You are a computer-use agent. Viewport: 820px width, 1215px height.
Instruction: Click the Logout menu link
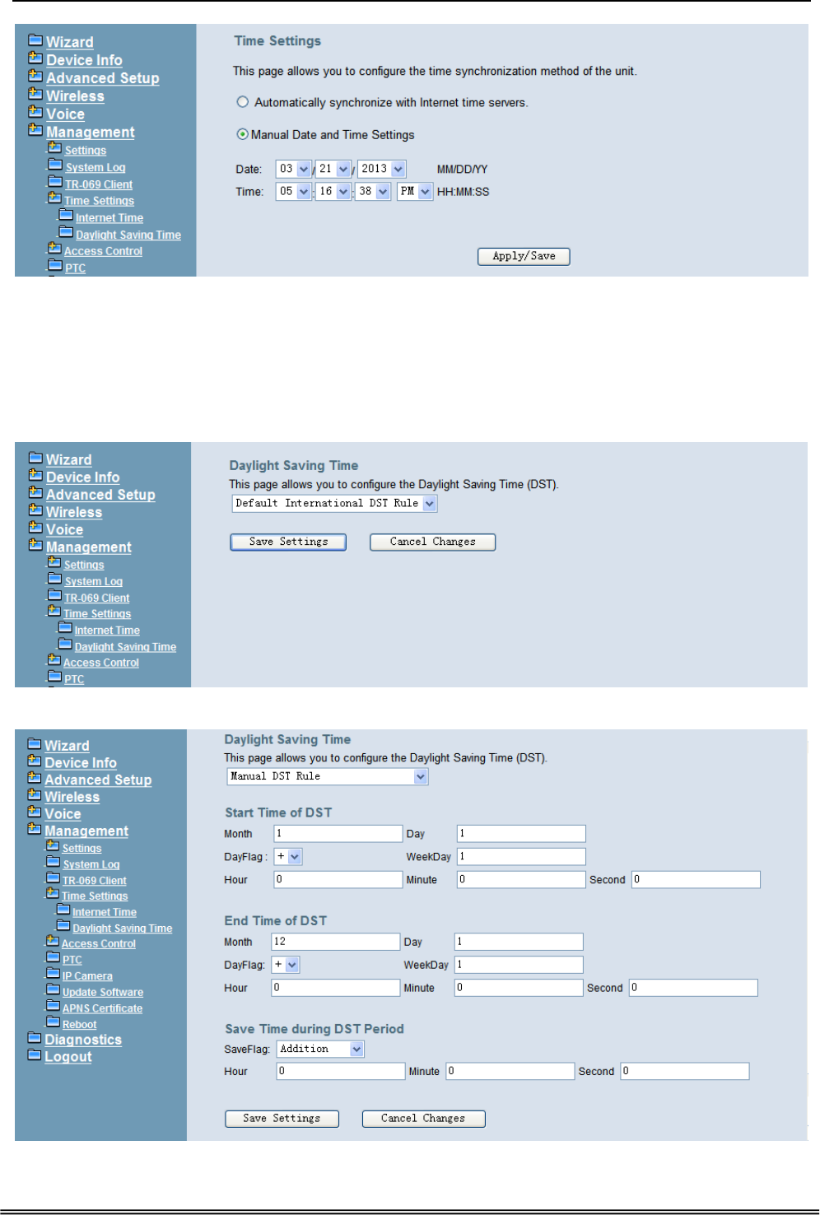[68, 1057]
